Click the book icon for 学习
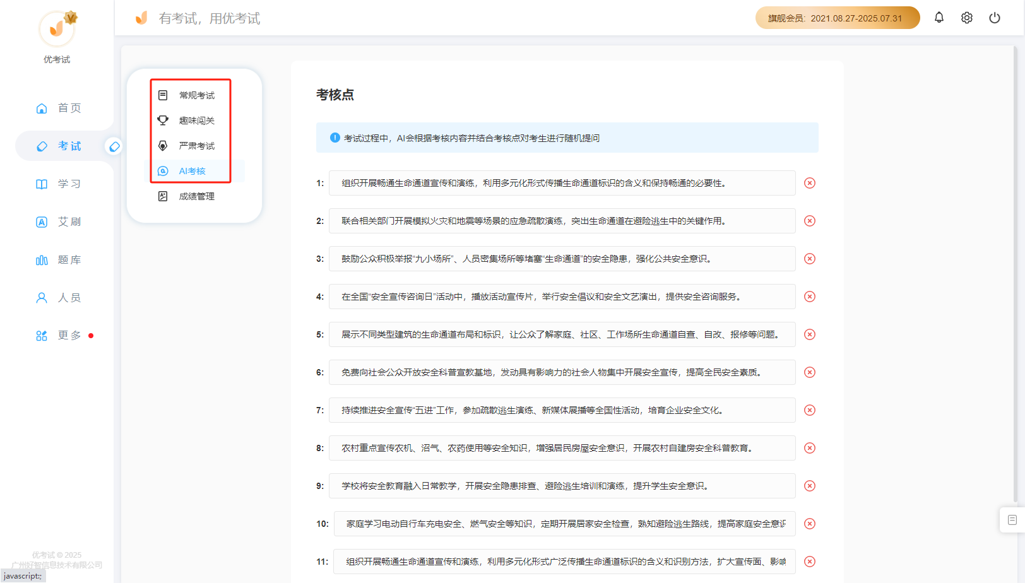Viewport: 1025px width, 583px height. [x=42, y=184]
